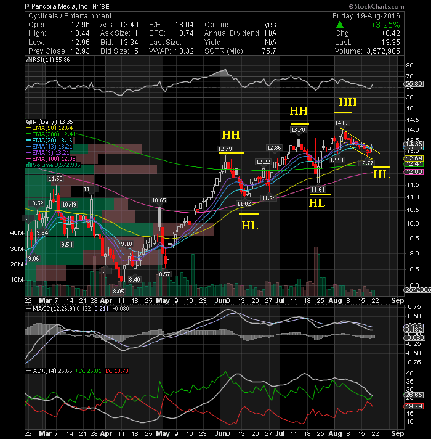431x439 pixels.
Task: Click the Prev Close value 12.93
Action: [80, 51]
